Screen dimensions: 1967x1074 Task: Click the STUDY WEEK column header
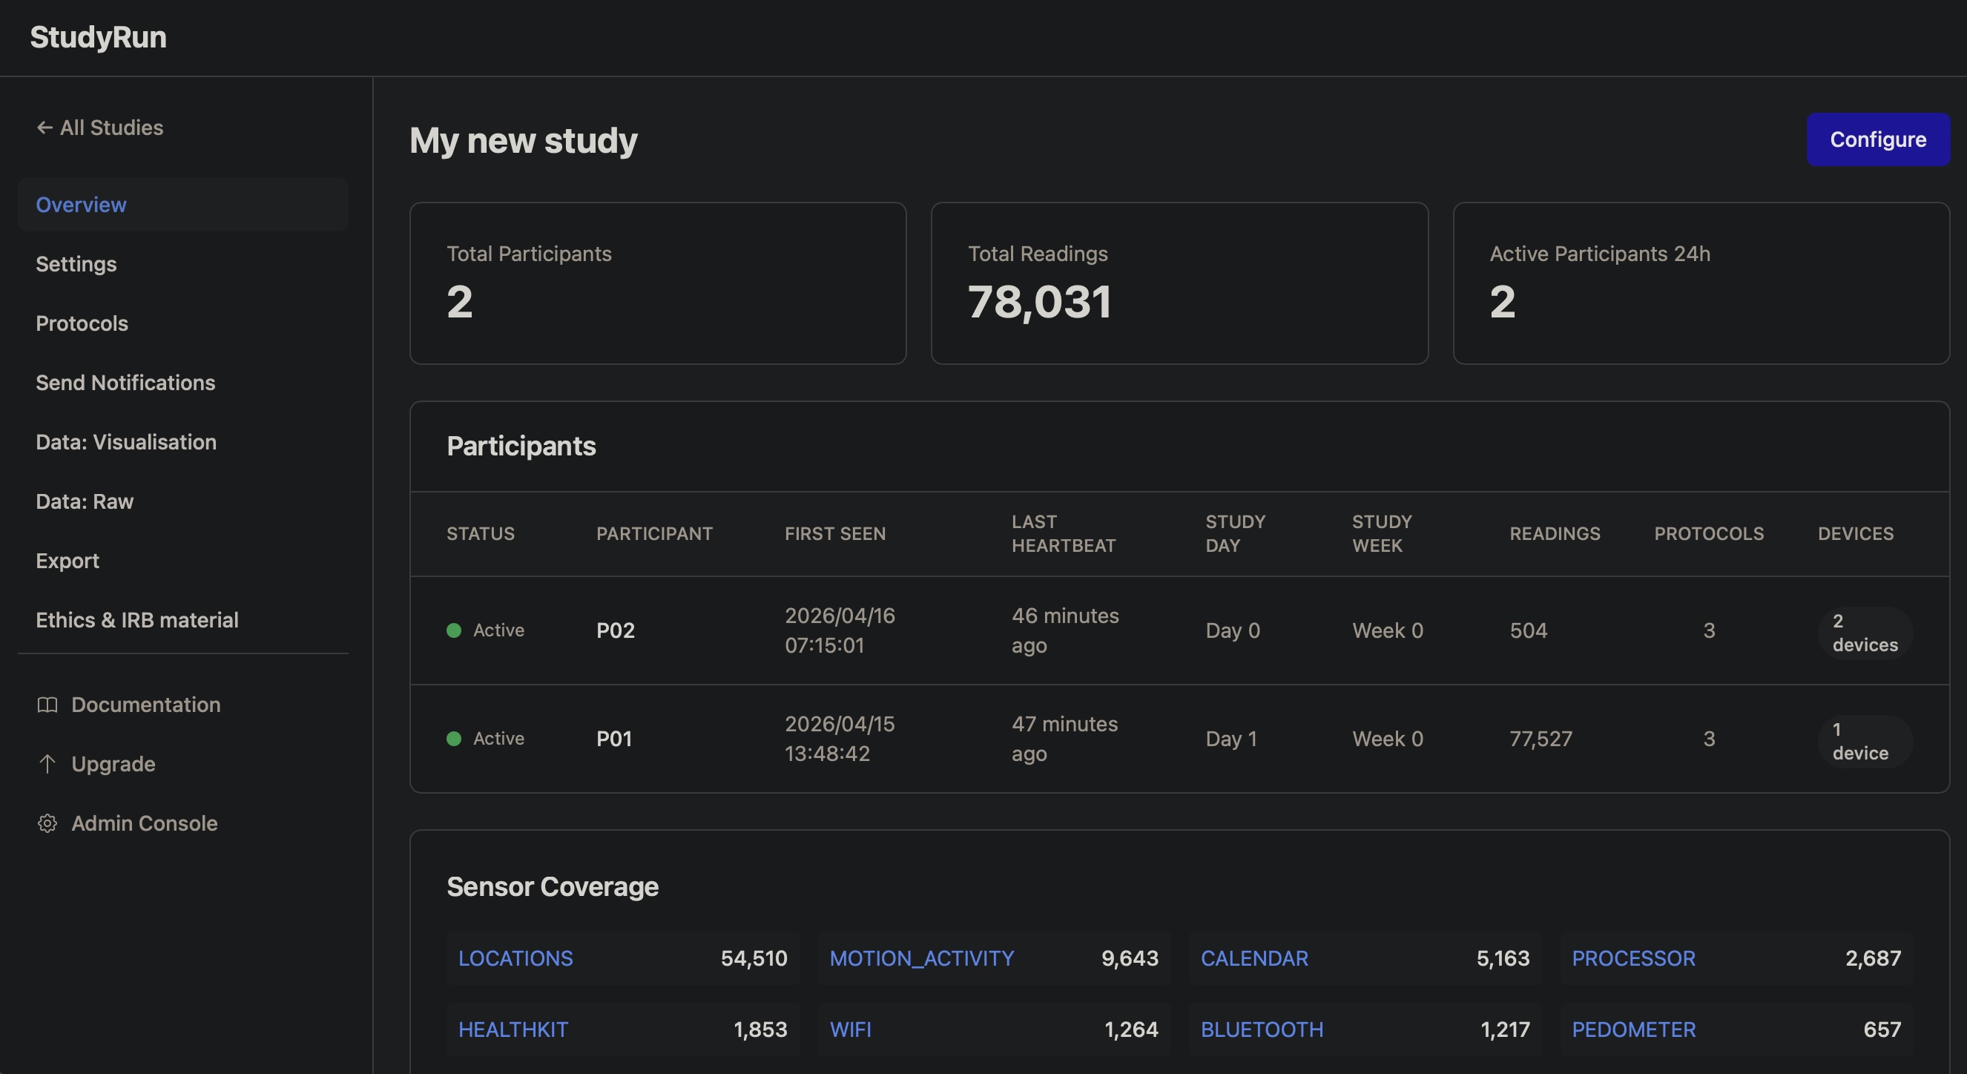click(x=1382, y=533)
